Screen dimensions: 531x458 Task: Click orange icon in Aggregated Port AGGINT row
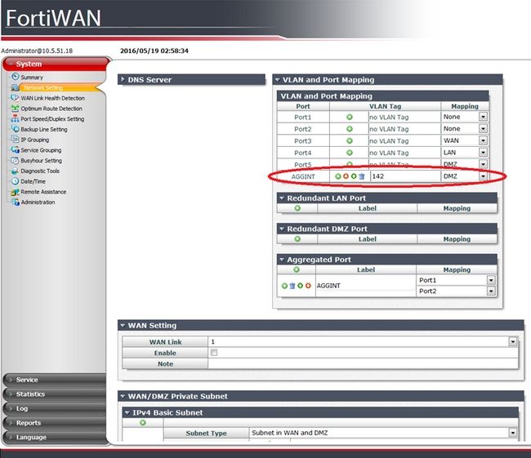308,286
